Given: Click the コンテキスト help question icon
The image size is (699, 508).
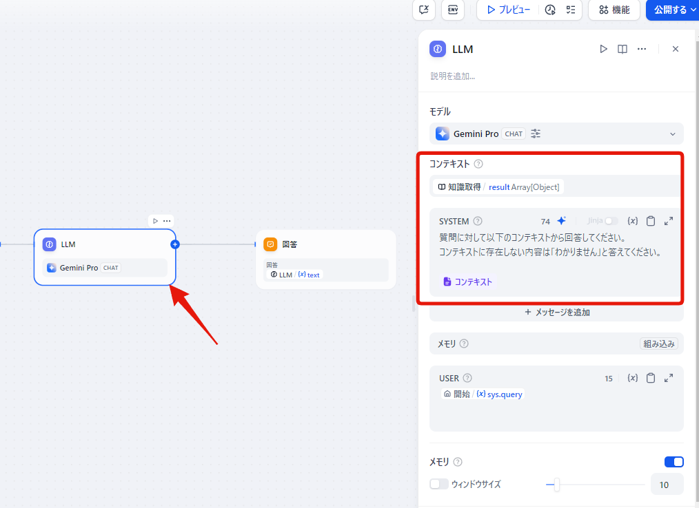Looking at the screenshot, I should click(478, 164).
